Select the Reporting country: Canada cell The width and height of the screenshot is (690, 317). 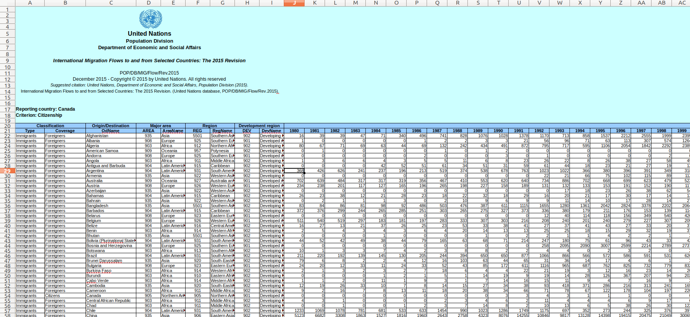[45, 109]
